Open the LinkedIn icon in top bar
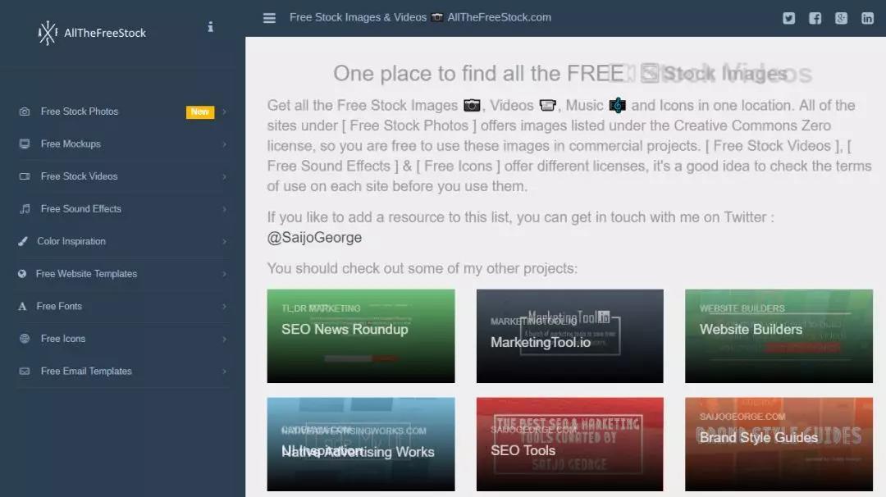886x497 pixels. coord(867,18)
